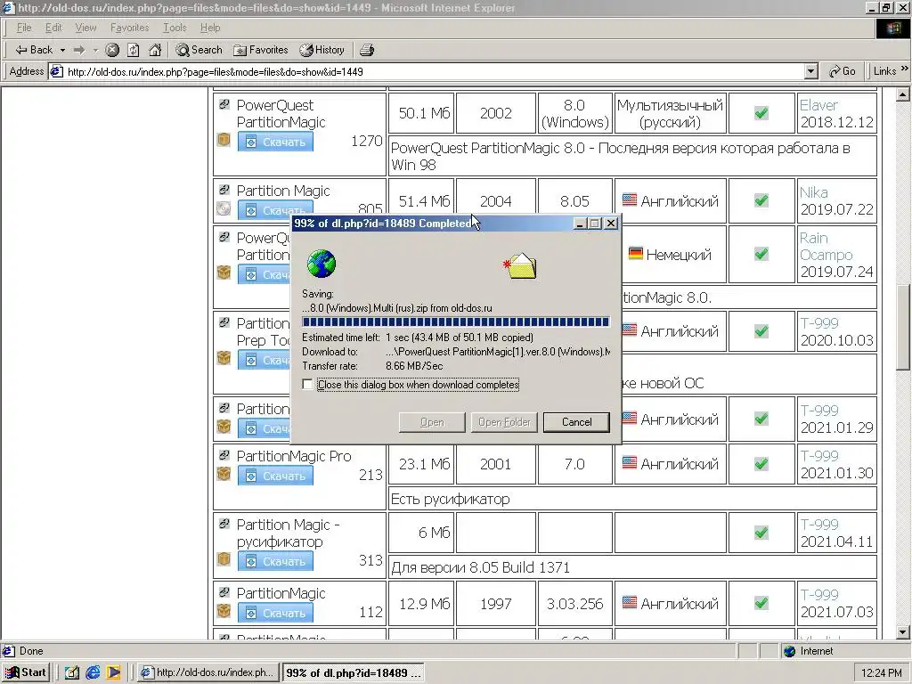Open the Tools menu
Image resolution: width=912 pixels, height=684 pixels.
(175, 28)
